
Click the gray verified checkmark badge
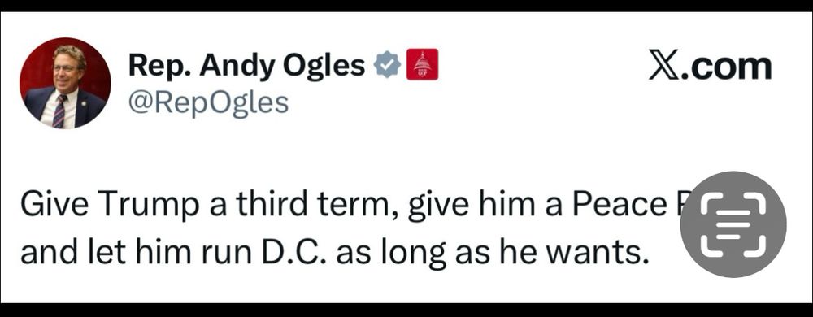[x=388, y=65]
